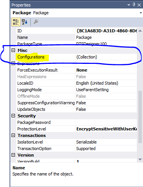Select the IsolationLevel property

click(x=30, y=142)
